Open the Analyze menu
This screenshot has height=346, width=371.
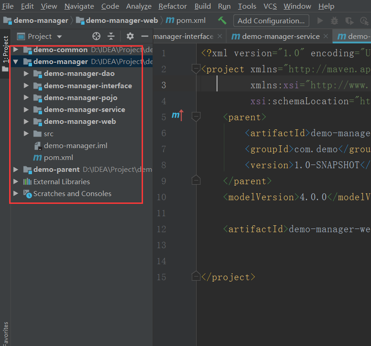pyautogui.click(x=138, y=6)
